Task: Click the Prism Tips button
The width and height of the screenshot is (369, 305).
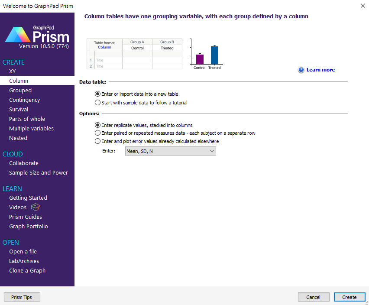Action: [x=22, y=297]
